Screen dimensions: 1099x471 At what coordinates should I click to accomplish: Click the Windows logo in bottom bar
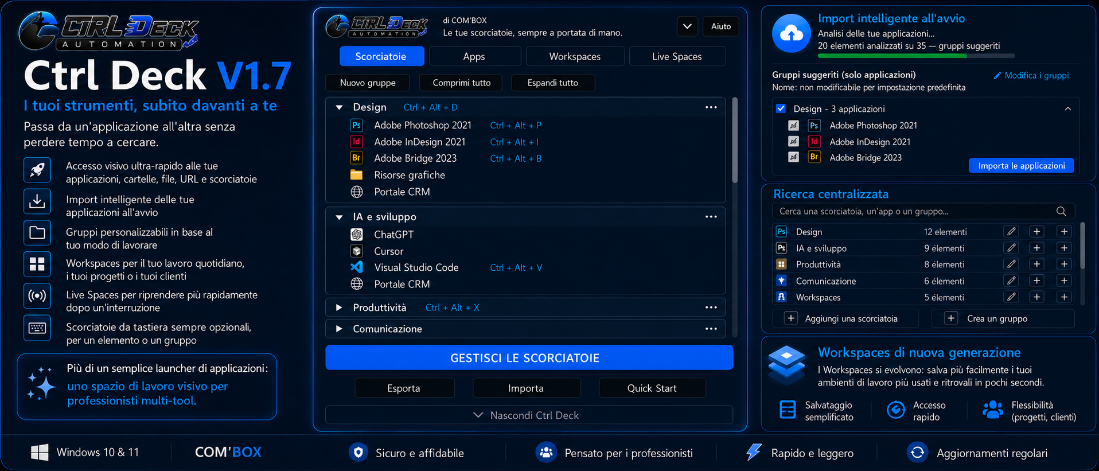pyautogui.click(x=40, y=452)
